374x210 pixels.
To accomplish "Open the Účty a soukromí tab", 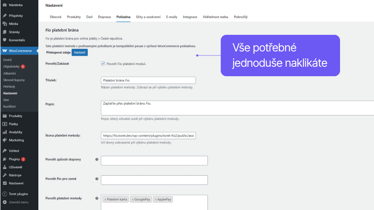I will click(x=148, y=17).
